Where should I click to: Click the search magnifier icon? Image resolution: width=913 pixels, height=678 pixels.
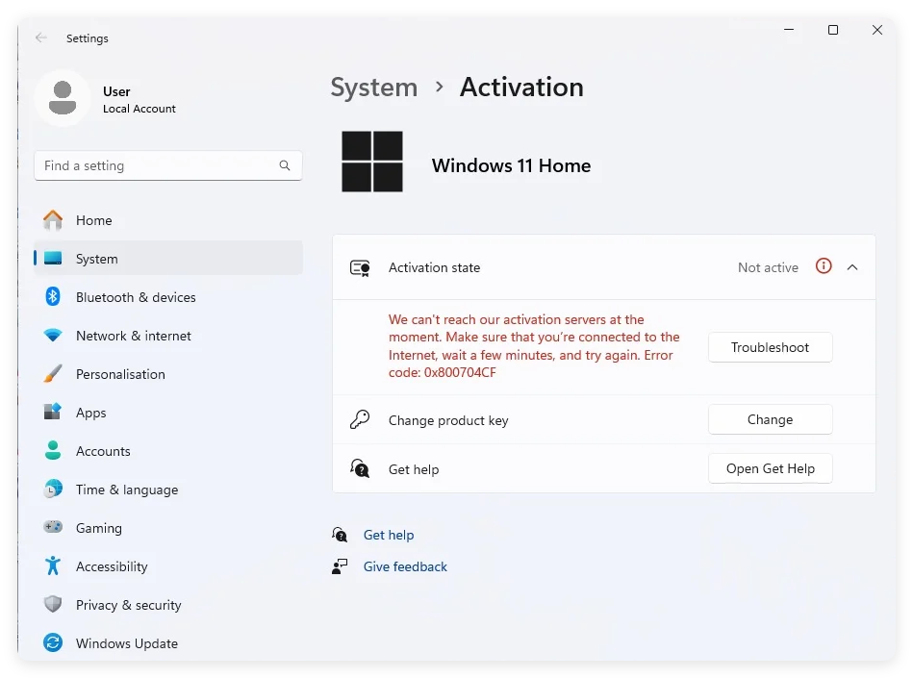(x=285, y=165)
